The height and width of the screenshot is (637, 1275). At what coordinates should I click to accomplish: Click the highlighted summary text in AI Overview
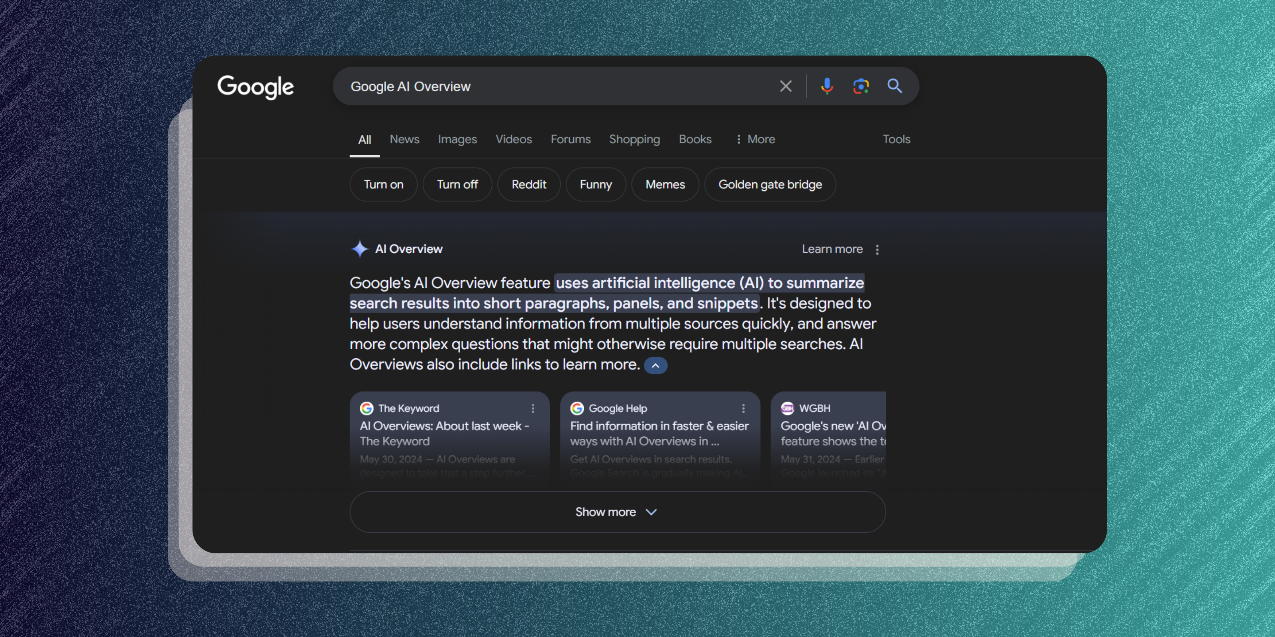[607, 293]
